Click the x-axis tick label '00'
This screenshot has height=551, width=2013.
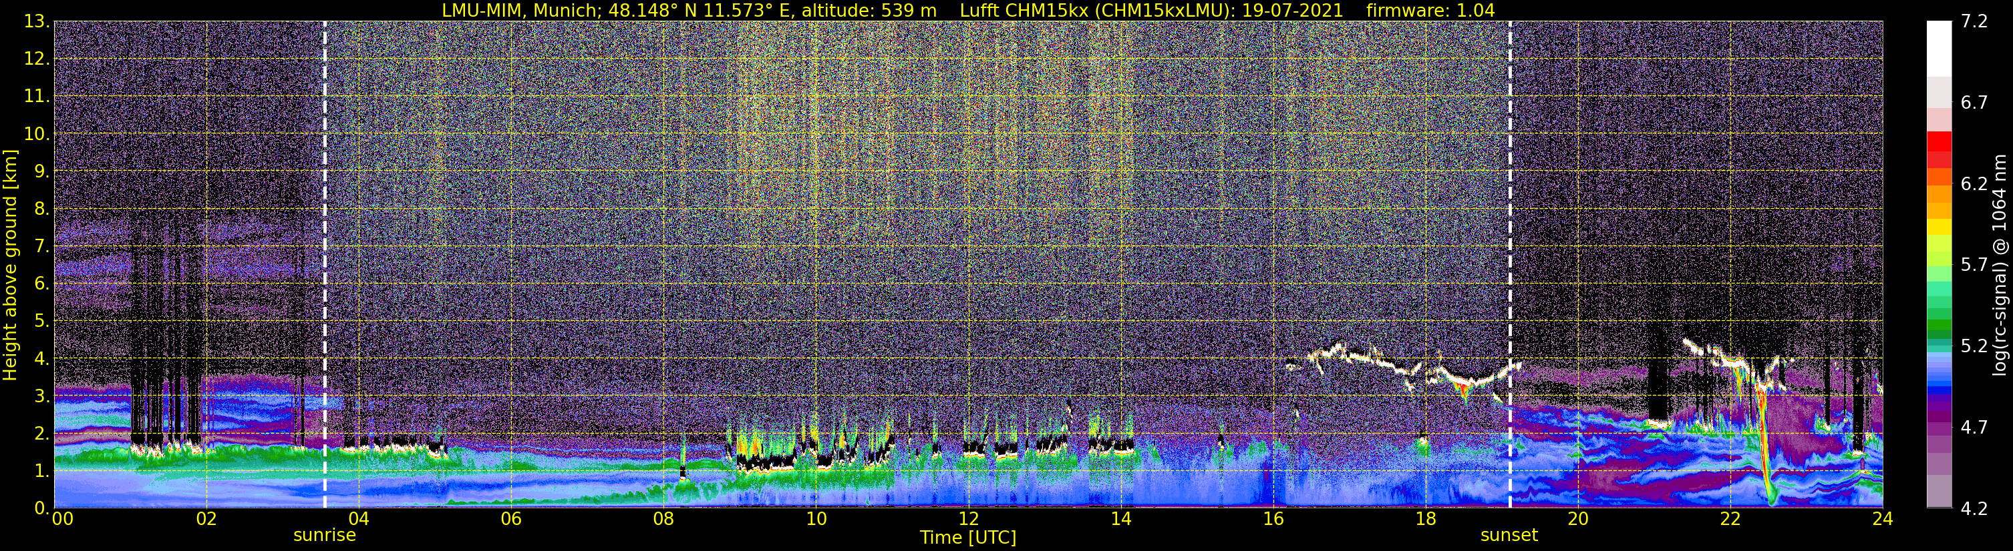coord(63,520)
